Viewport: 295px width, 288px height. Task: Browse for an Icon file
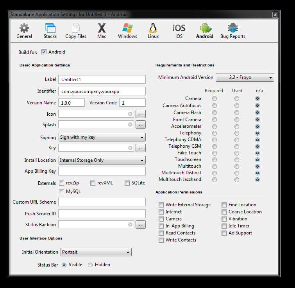pos(141,114)
